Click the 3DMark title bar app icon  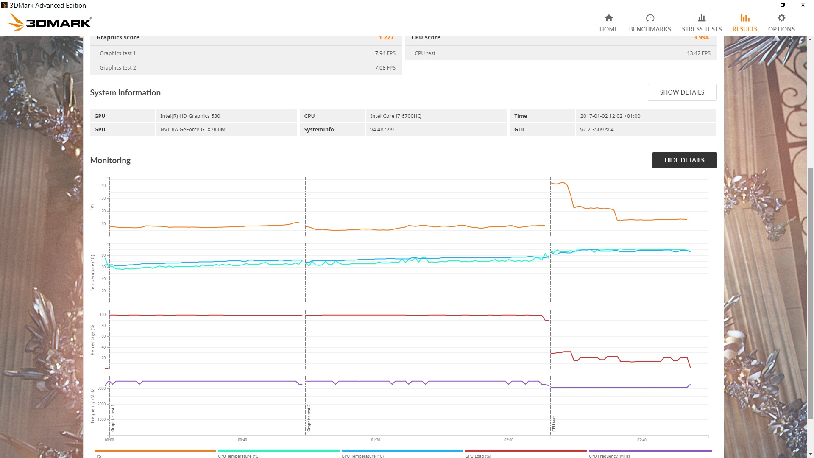pos(4,5)
